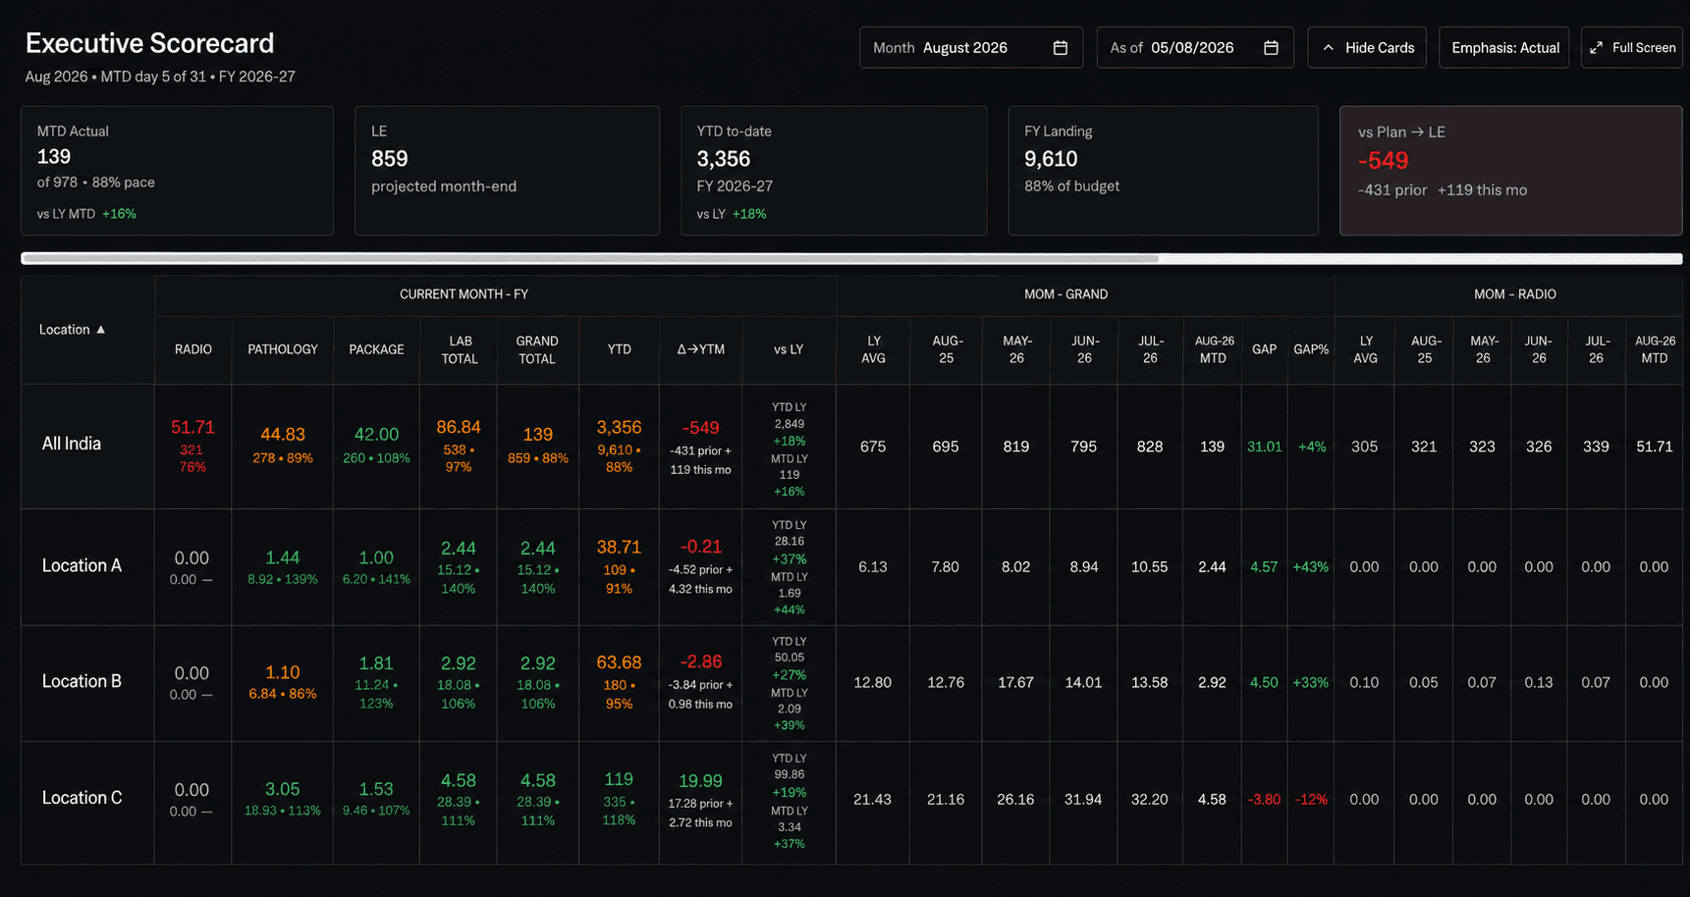Click All India GAP value 31.01
Screen dimensions: 1690x897
[1264, 447]
